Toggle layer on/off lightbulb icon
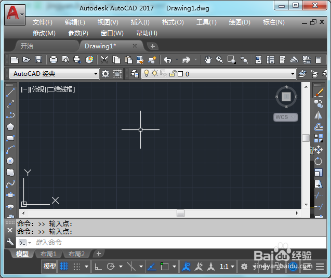Image resolution: width=331 pixels, height=278 pixels. coord(147,74)
